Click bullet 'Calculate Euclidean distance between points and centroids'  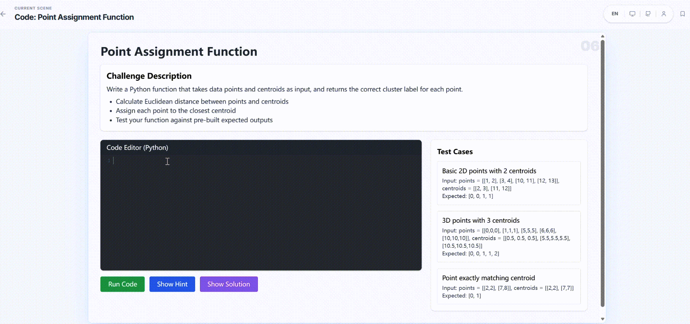(x=202, y=102)
